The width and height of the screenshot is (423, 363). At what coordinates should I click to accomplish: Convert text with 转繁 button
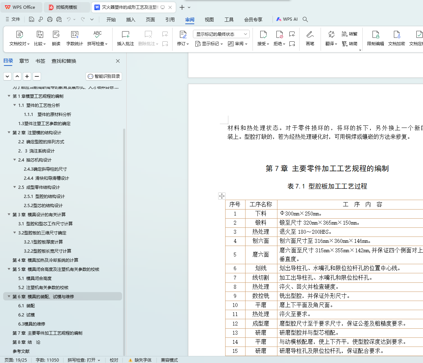pos(350,34)
